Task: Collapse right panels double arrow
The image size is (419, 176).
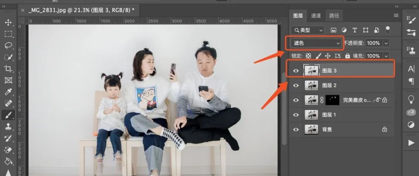Action: point(396,7)
